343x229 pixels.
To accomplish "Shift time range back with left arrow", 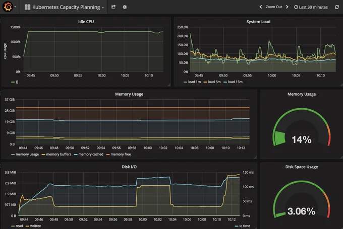I will (x=261, y=7).
